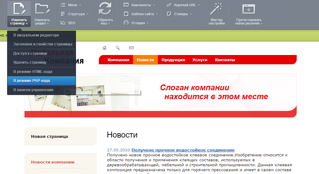
Task: Click the Шаблон сайта clipboard icon
Action: [126, 14]
